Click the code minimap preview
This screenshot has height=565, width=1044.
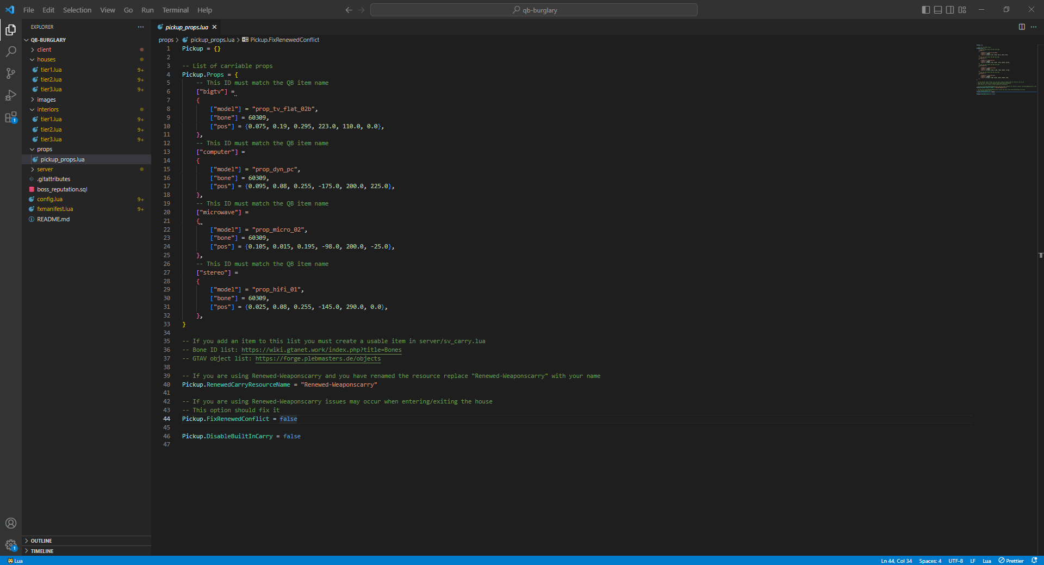click(x=1005, y=69)
